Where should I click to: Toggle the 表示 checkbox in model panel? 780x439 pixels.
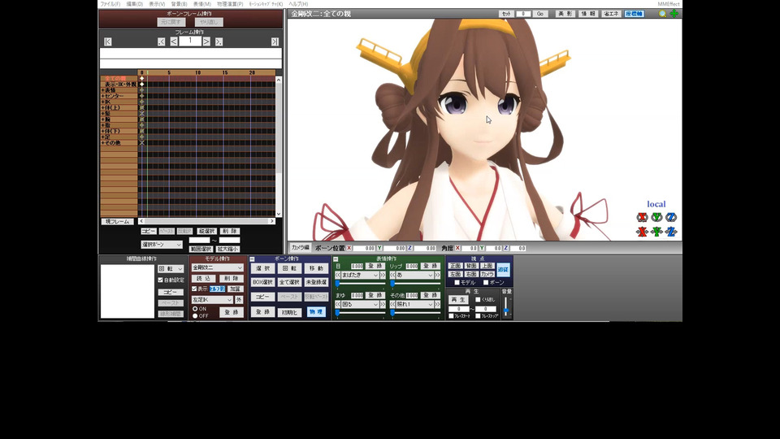(194, 289)
